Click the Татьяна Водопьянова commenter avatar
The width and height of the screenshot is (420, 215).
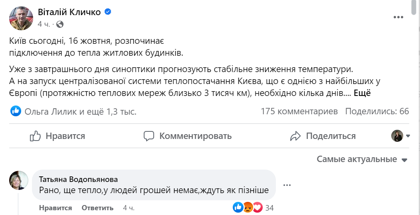point(19,181)
